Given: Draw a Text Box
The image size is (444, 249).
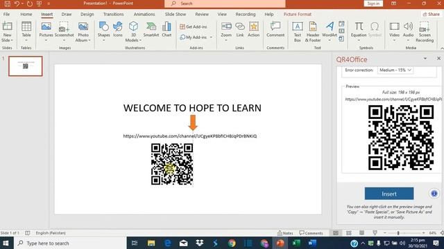Looking at the screenshot, I should (298, 32).
